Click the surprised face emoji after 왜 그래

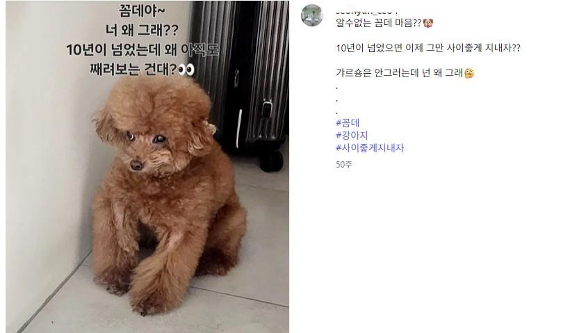(x=469, y=73)
